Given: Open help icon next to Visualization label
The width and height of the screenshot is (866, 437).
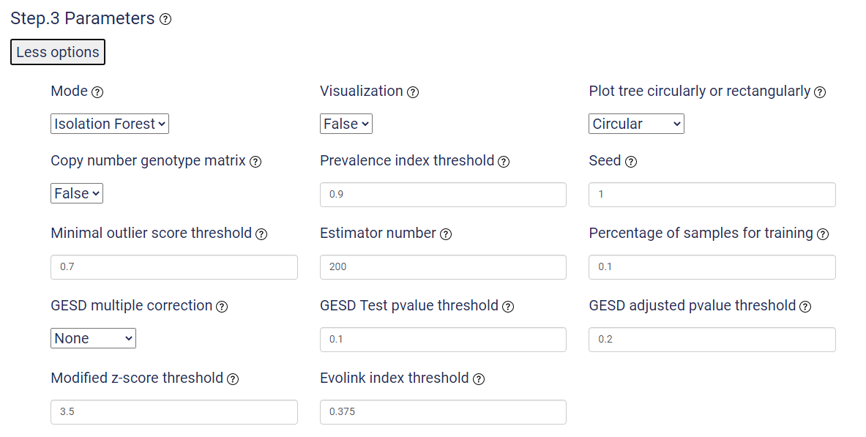Looking at the screenshot, I should pos(413,92).
